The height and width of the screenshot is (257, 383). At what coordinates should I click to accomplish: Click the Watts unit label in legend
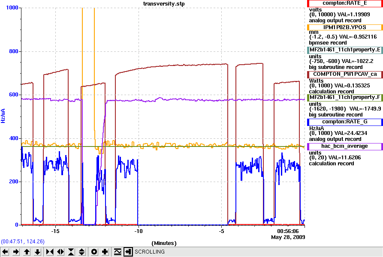316,81
